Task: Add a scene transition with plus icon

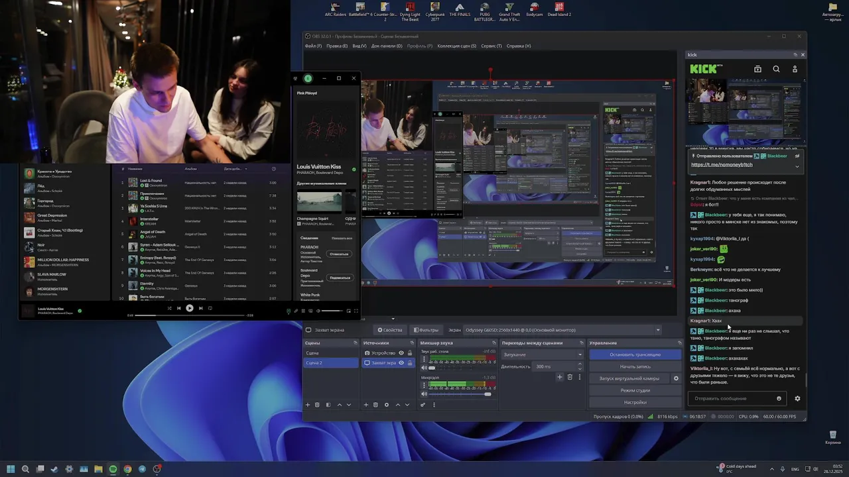Action: pyautogui.click(x=560, y=377)
